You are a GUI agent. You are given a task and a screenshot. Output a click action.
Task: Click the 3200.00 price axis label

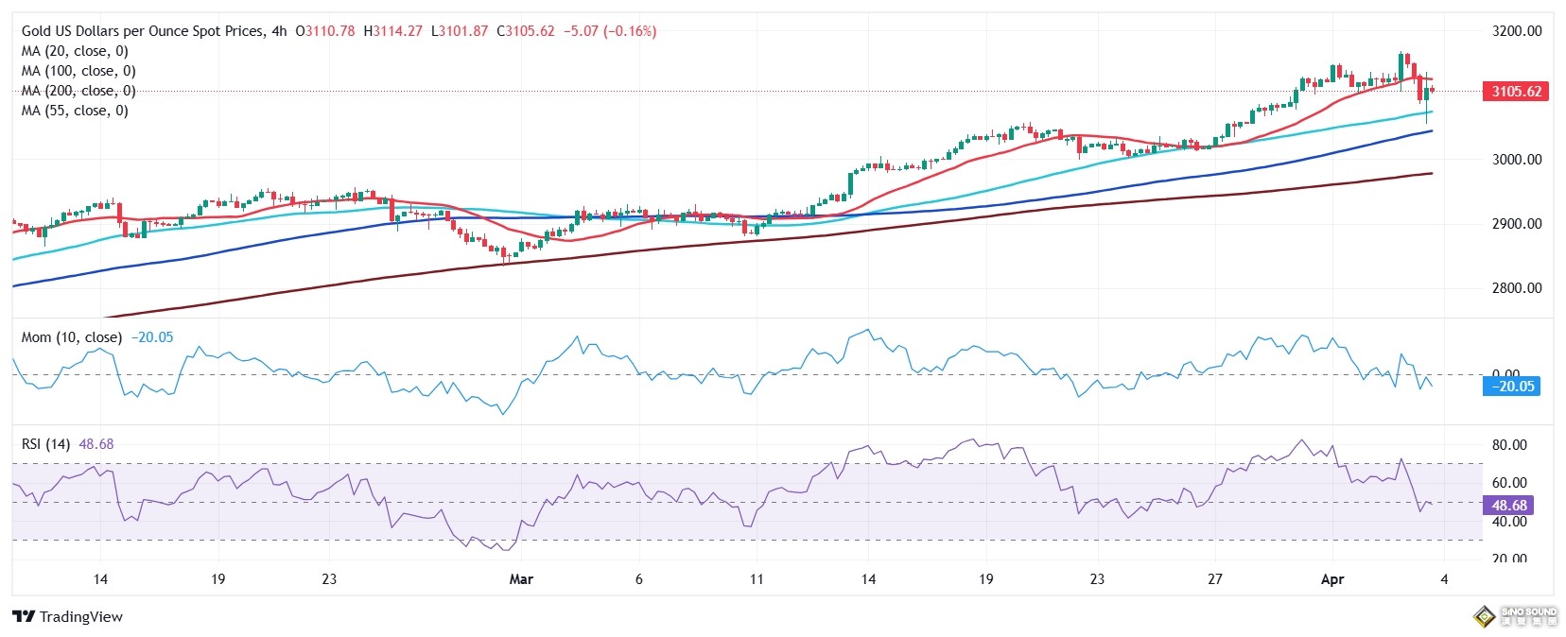pos(1517,31)
